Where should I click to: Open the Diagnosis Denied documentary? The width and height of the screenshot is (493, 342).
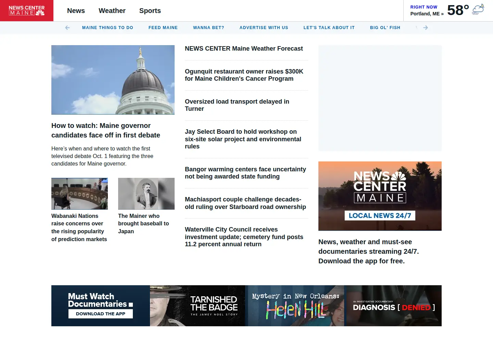393,306
